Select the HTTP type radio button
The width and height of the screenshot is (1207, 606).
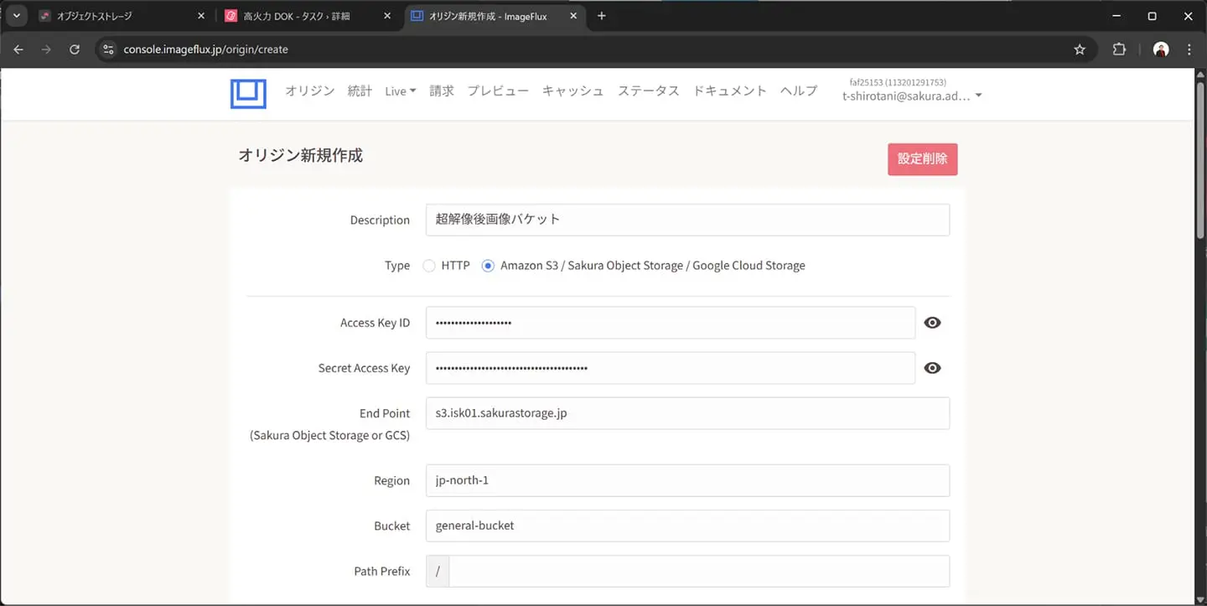pyautogui.click(x=429, y=266)
